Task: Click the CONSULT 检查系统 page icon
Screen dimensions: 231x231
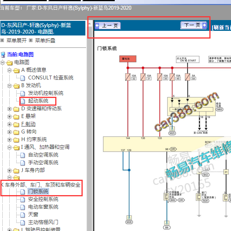Action: (x=23, y=78)
